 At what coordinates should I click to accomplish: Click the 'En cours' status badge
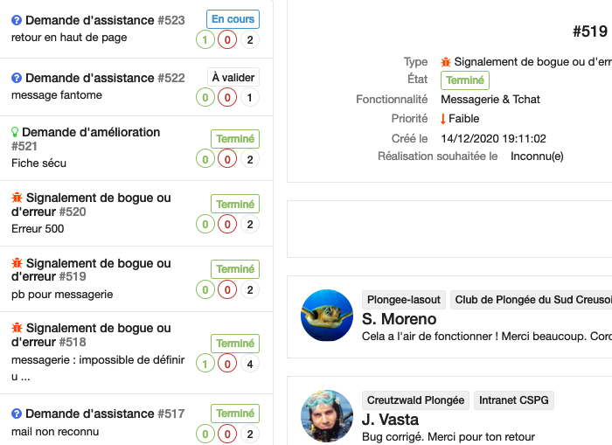233,19
